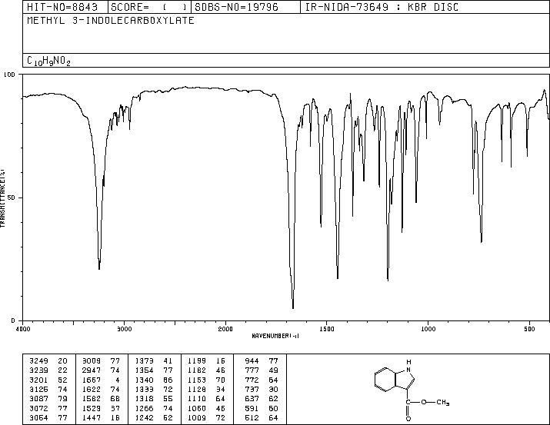Select the 1622 peak table entry
Image resolution: width=550 pixels, height=425 pixels.
click(x=102, y=390)
